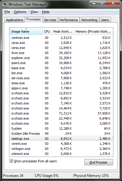Go to the Networking tab
The height and width of the screenshot is (181, 122).
point(89,20)
